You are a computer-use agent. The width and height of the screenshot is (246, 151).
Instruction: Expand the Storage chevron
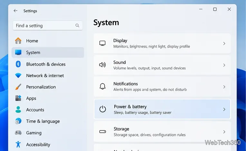[x=224, y=132]
